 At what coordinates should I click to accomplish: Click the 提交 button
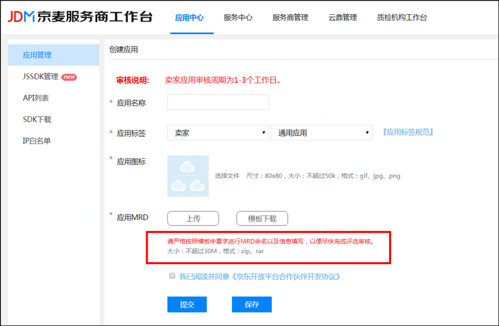pyautogui.click(x=187, y=304)
